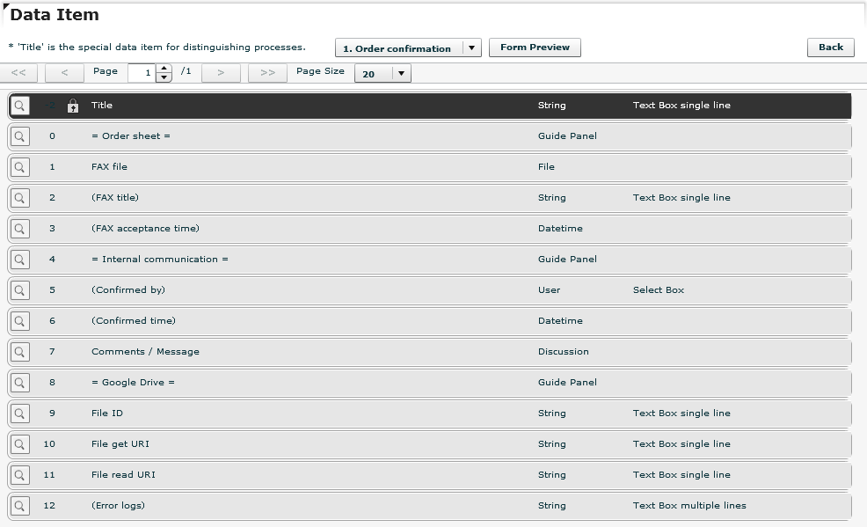
Task: Go to the first page (<<)
Action: point(18,73)
